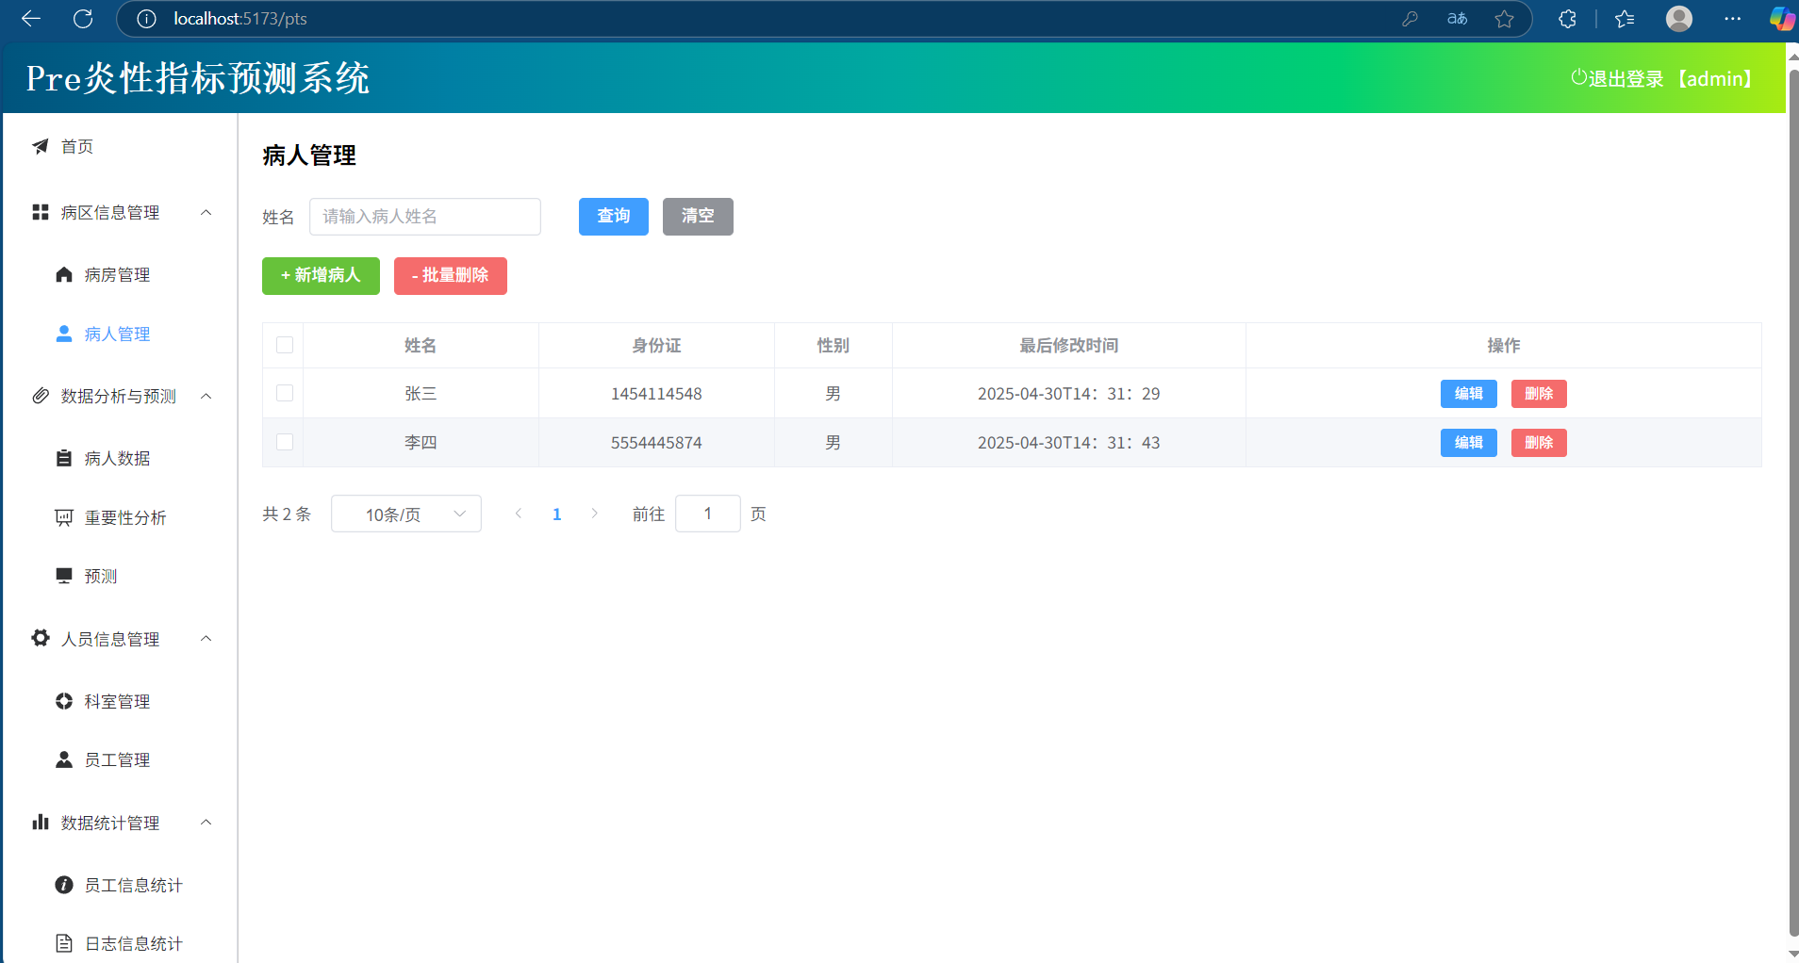Image resolution: width=1799 pixels, height=963 pixels.
Task: Click the 请输入病人姓名 name input field
Action: pyautogui.click(x=425, y=217)
